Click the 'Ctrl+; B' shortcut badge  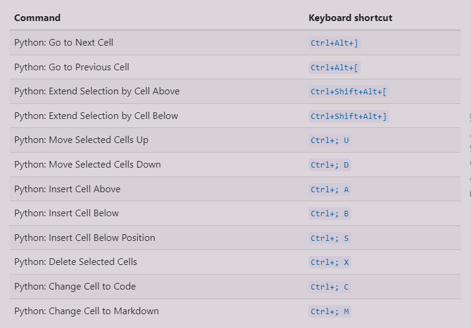pos(330,214)
